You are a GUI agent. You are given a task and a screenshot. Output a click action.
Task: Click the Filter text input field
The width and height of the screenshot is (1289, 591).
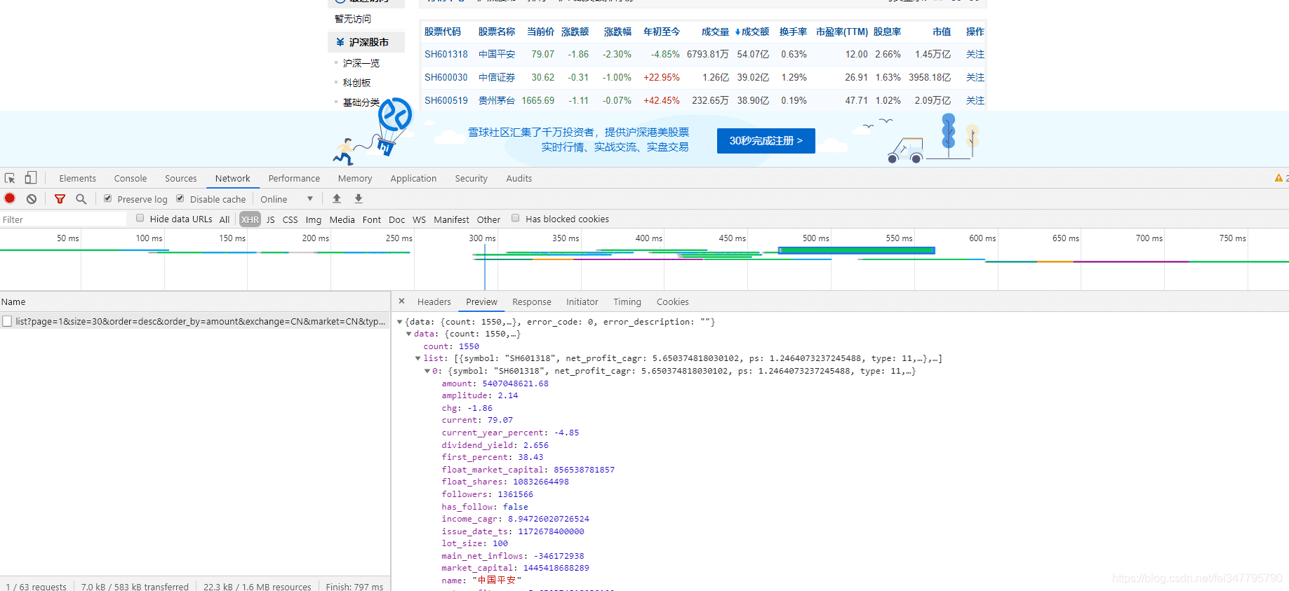tap(63, 219)
